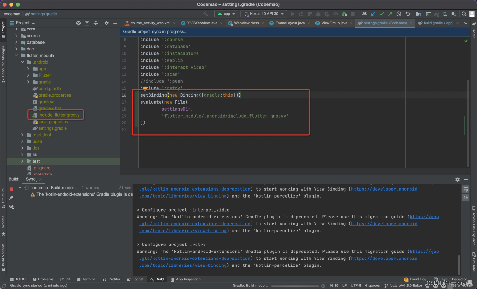Click the Pin Tab icon in Build panel
Image resolution: width=477 pixels, height=289 pixels.
(x=11, y=198)
